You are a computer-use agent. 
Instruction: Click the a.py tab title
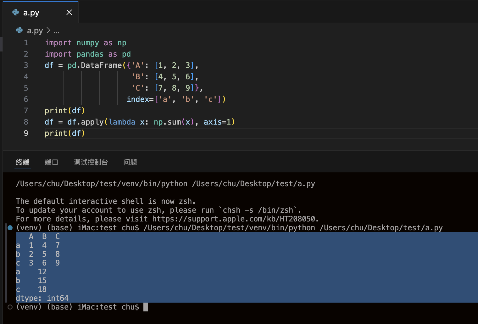coord(31,13)
